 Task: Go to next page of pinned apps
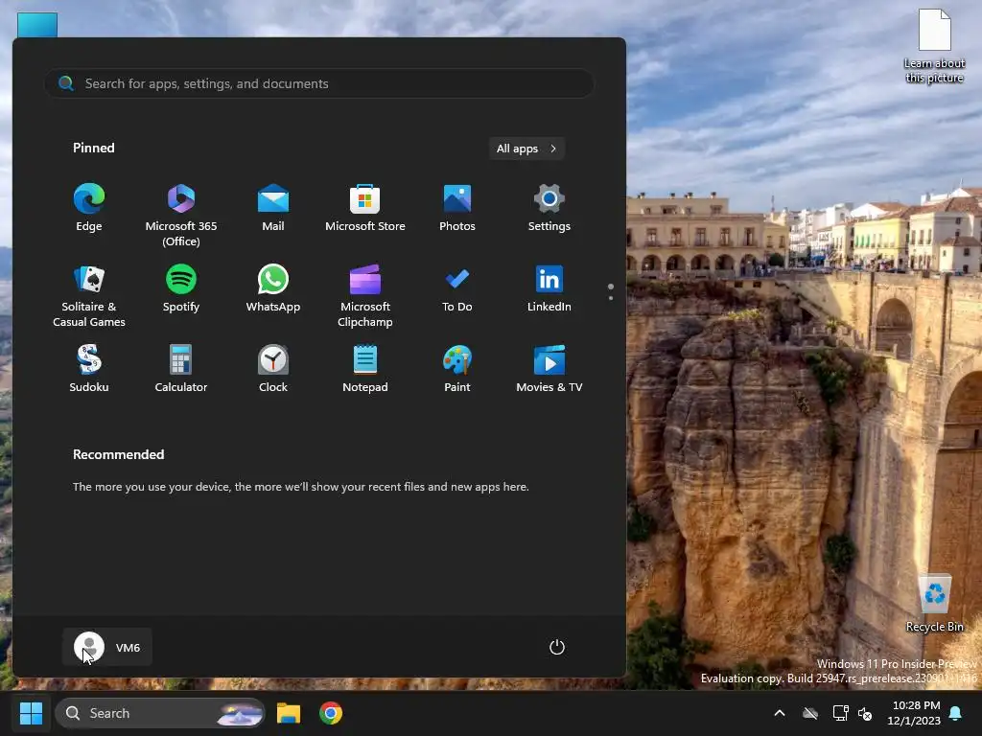tap(611, 298)
